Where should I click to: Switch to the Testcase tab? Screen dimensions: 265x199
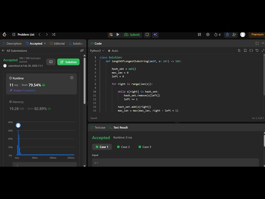pyautogui.click(x=98, y=127)
